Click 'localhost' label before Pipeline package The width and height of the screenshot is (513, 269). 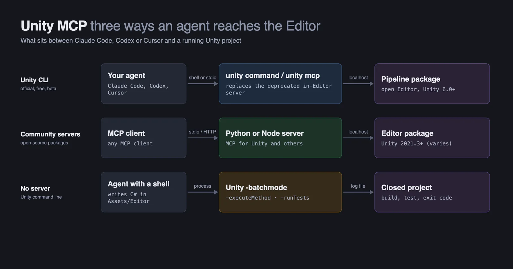[x=358, y=77]
